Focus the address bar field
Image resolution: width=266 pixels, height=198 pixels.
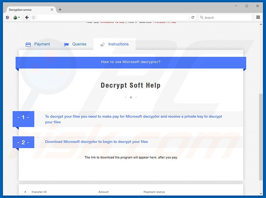point(113,17)
